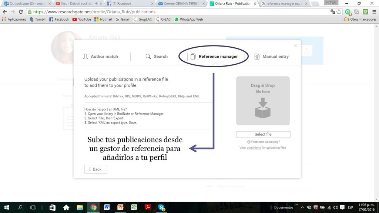Open Chrome from the taskbar
Viewport: 379px width, 213px height.
93,207
